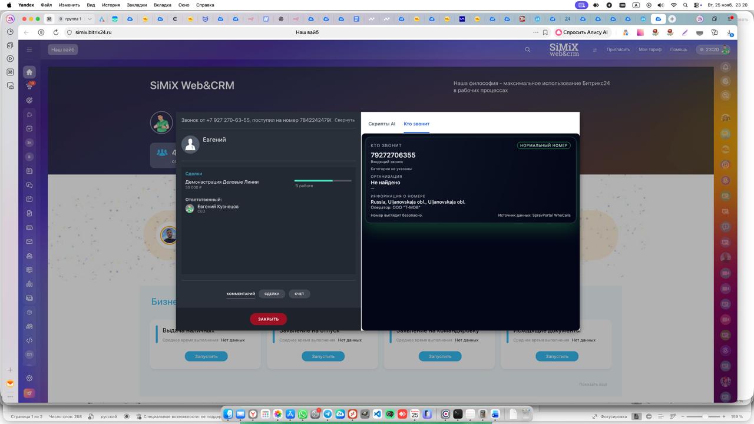Open the page options three-dots in address bar
The width and height of the screenshot is (754, 424).
535,32
